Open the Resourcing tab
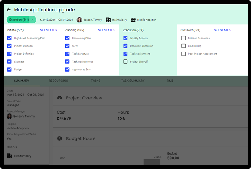This screenshot has height=169, width=251. [58, 81]
